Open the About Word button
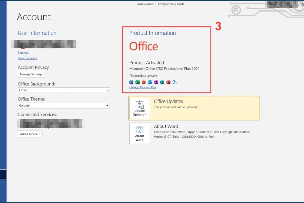Screen dimensions: 304x203 tap(140, 133)
